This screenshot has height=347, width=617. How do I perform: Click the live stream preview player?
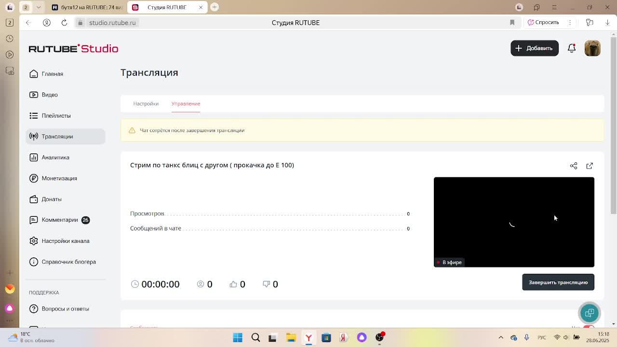pos(514,222)
